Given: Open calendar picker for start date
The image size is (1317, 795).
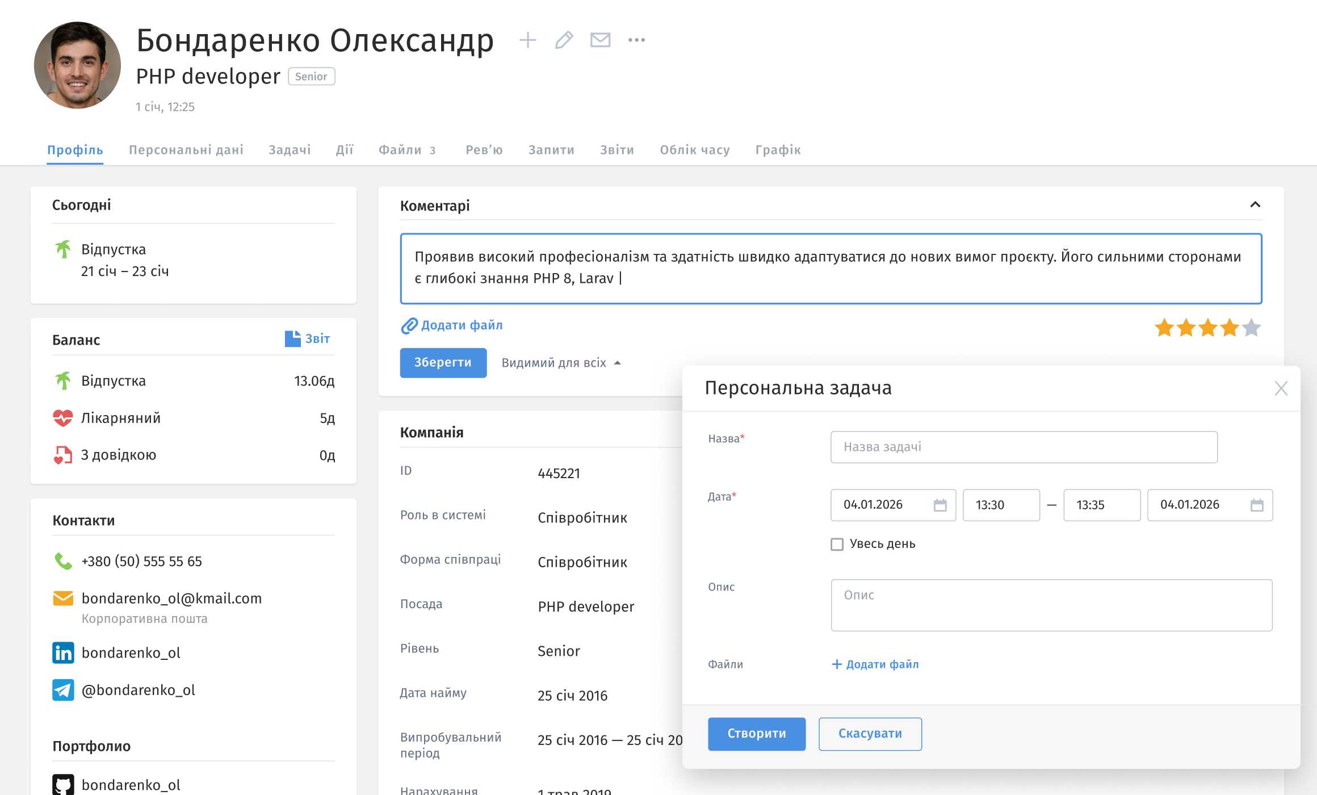Looking at the screenshot, I should tap(940, 505).
